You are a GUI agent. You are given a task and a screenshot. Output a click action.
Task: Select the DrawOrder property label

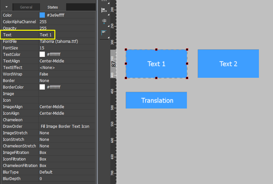coord(12,126)
